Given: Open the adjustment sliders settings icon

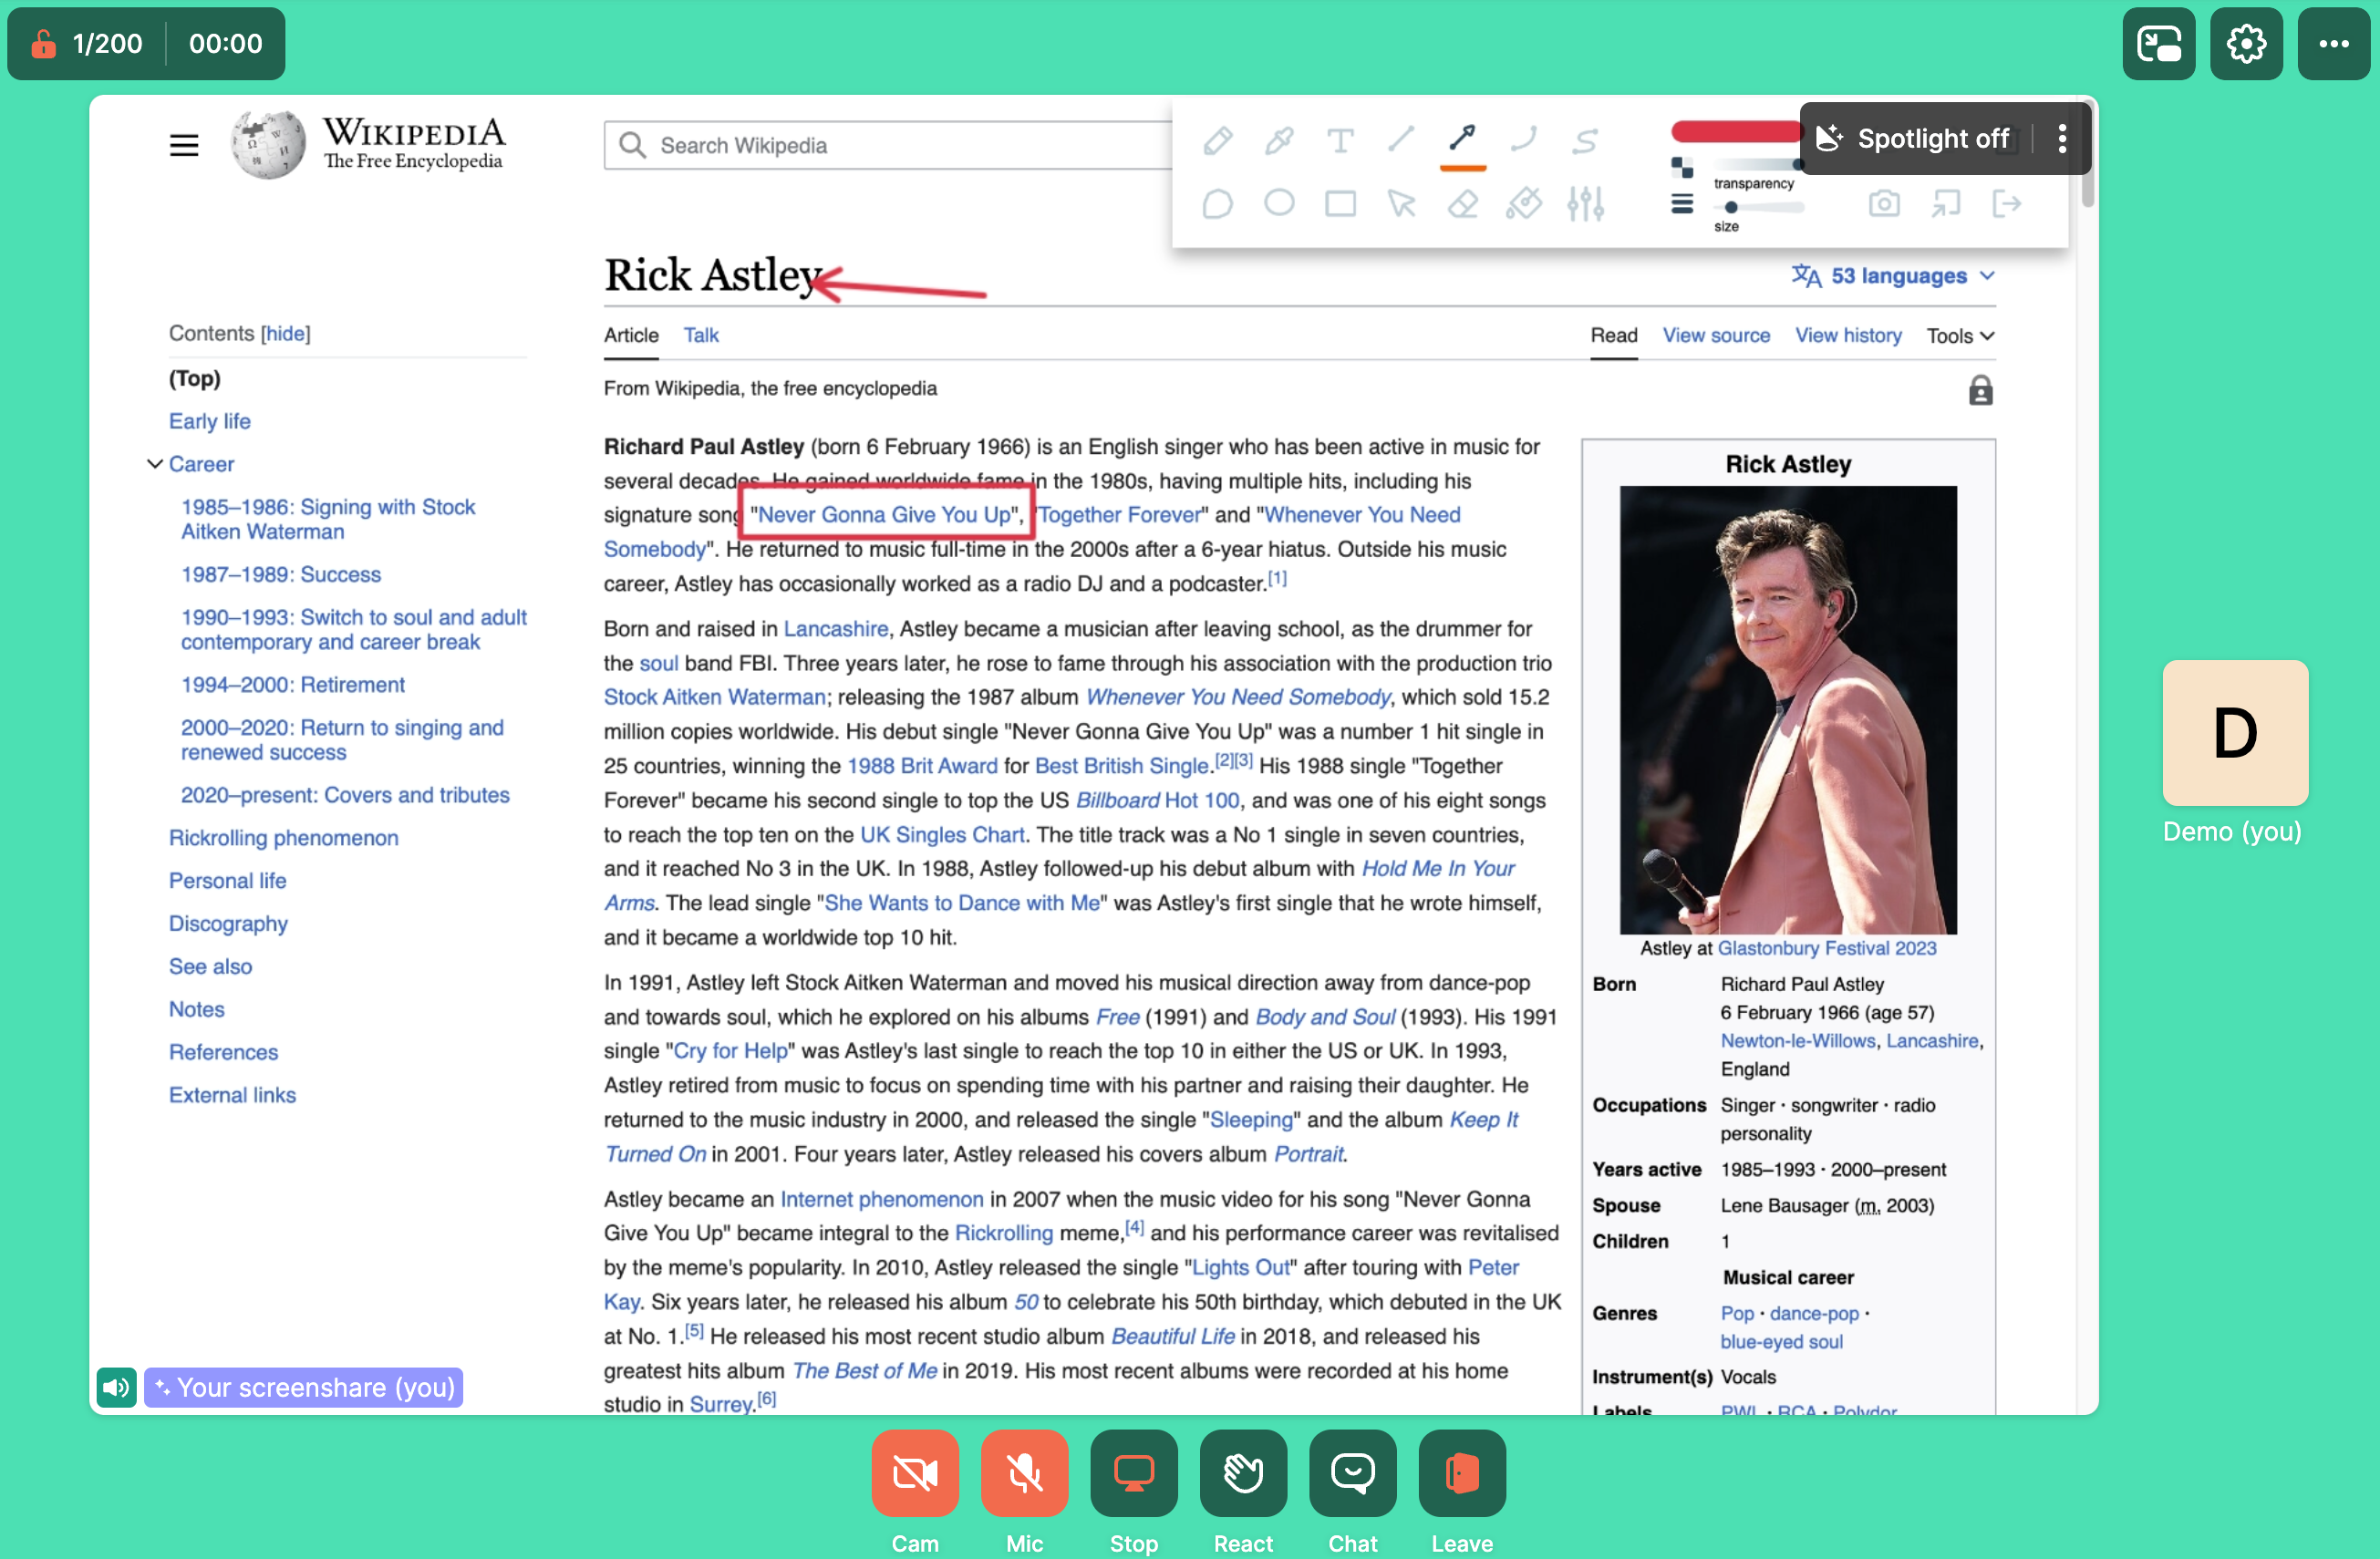Looking at the screenshot, I should click(x=1585, y=204).
